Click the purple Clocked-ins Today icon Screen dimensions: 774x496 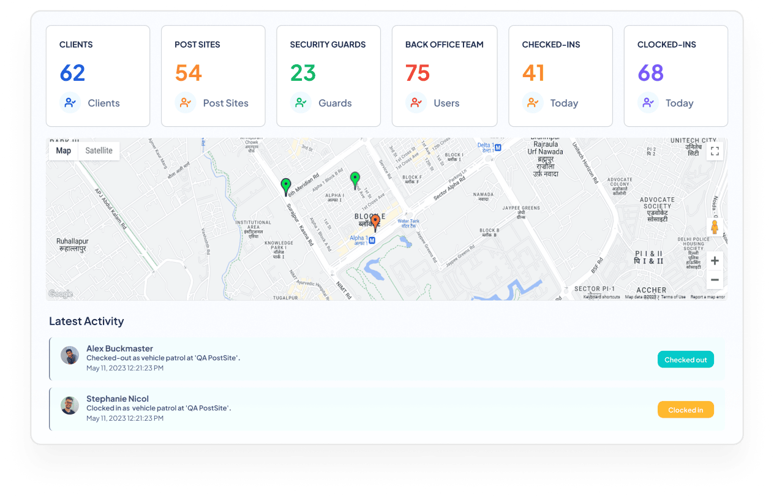point(648,103)
